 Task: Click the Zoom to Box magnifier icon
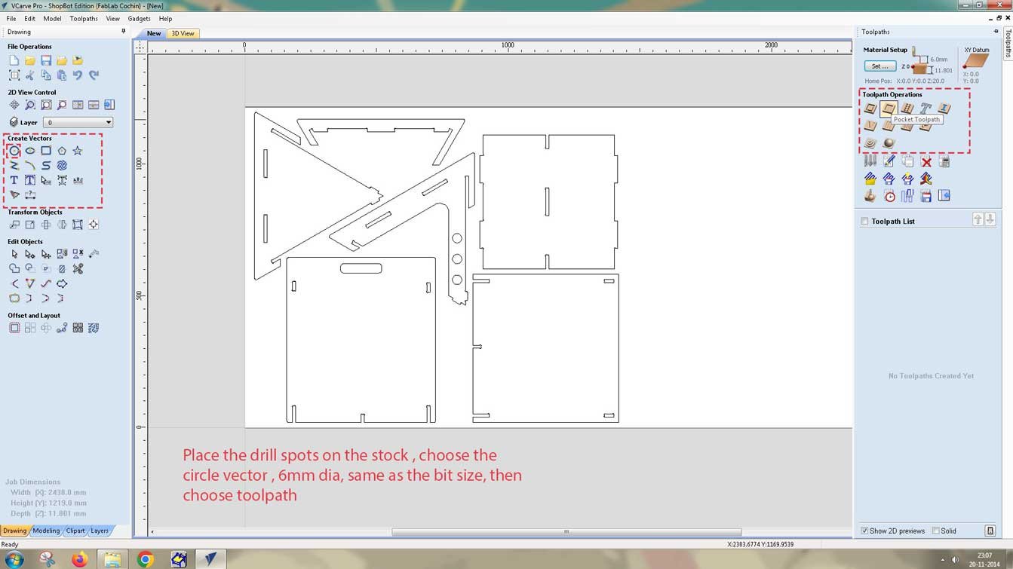click(x=30, y=105)
